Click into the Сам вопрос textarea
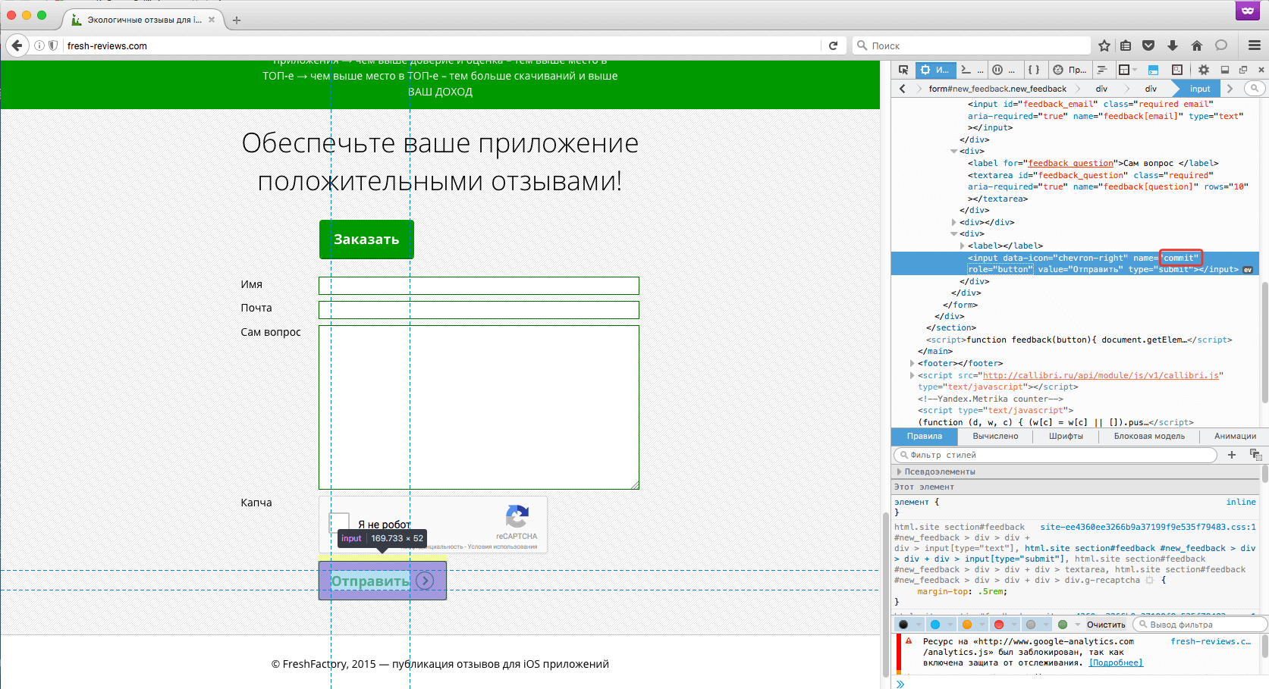1269x689 pixels. pyautogui.click(x=479, y=407)
